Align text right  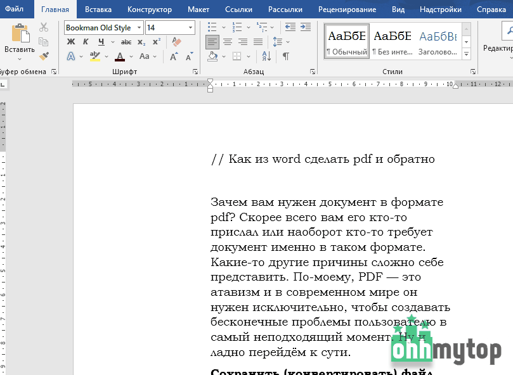tap(243, 42)
